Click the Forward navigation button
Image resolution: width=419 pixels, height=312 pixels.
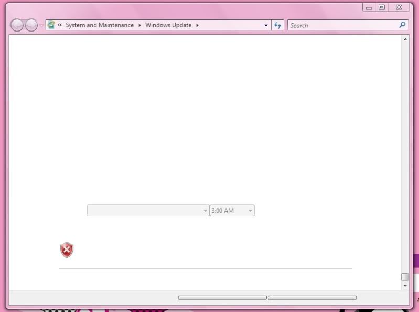(x=31, y=25)
